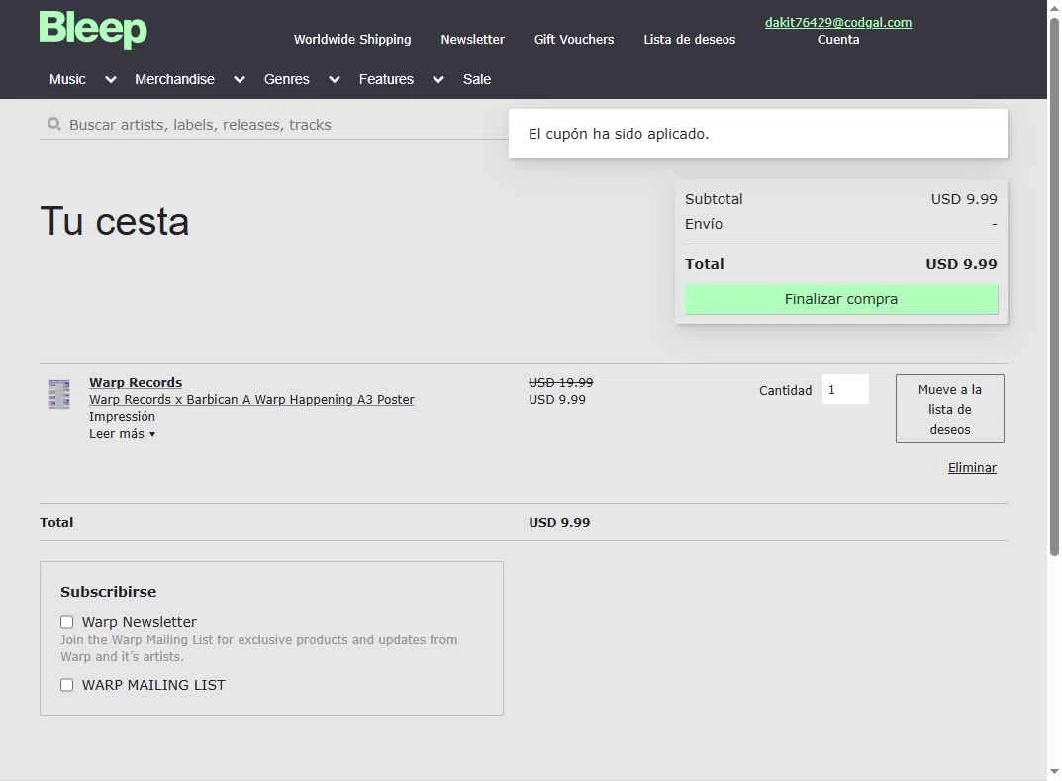Open the Merchandise menu
Screen dimensions: 1062x781
click(175, 79)
